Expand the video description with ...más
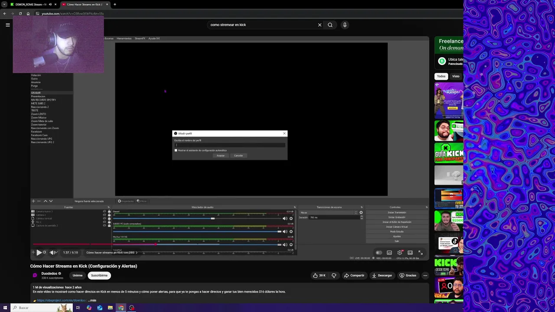The width and height of the screenshot is (555, 312). 92,300
